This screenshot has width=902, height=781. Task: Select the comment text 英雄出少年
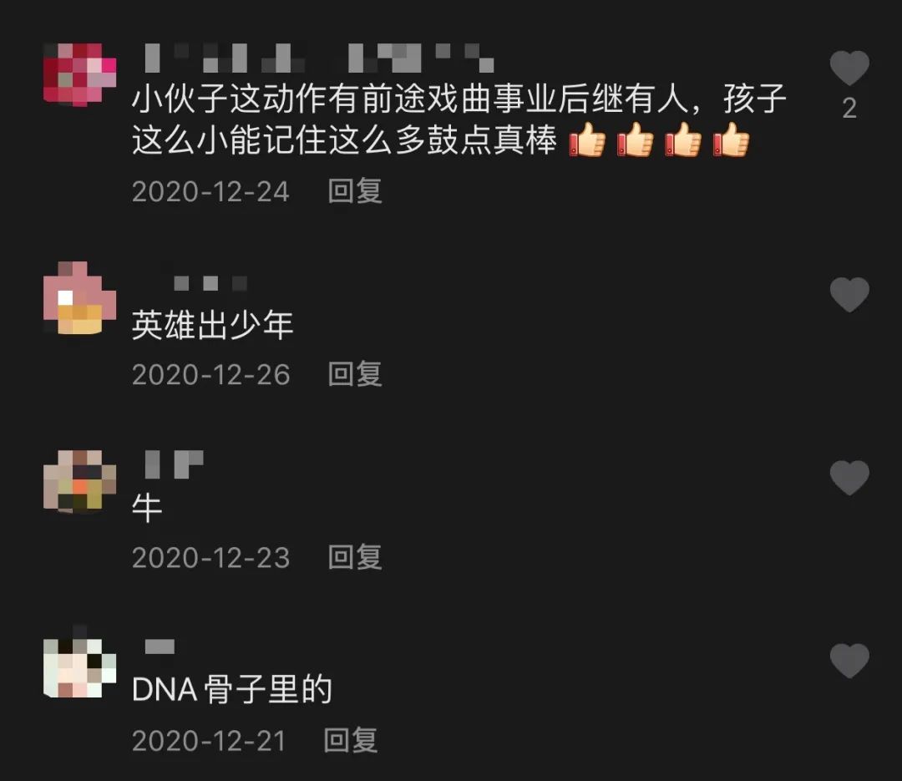click(213, 325)
